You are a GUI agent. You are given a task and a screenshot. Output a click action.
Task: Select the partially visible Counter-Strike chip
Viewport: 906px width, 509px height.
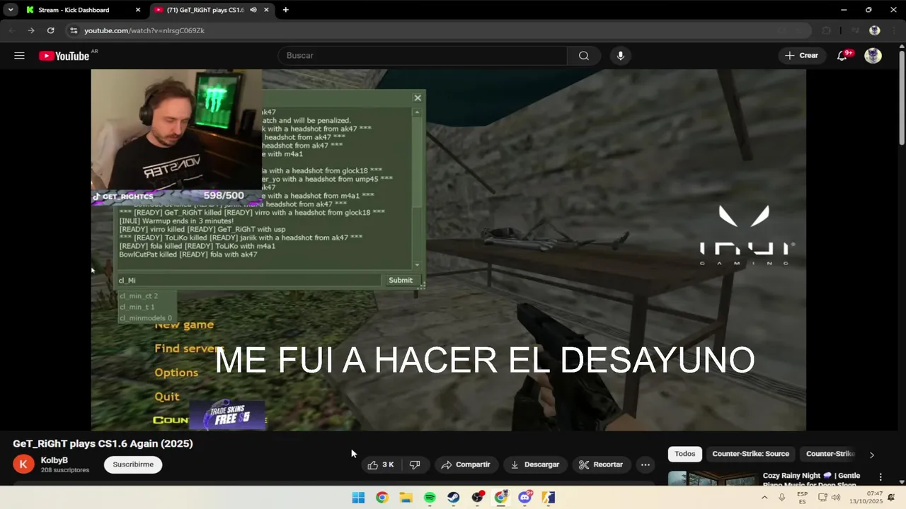pyautogui.click(x=830, y=454)
